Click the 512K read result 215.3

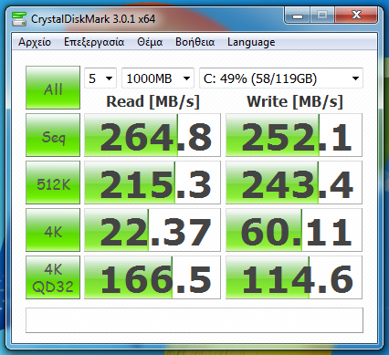(152, 183)
